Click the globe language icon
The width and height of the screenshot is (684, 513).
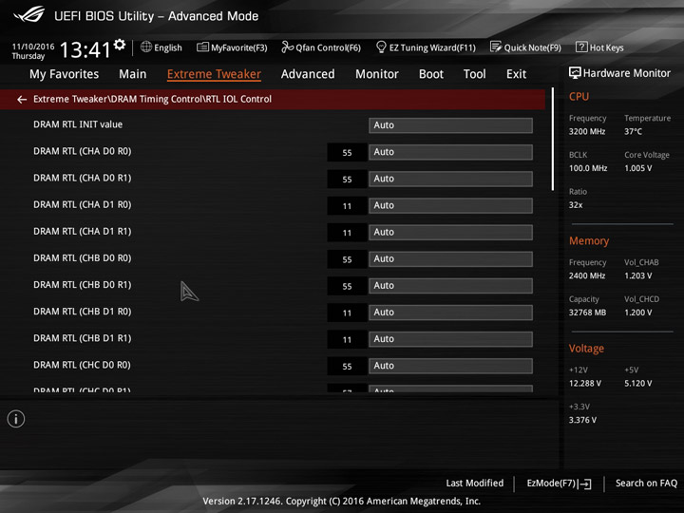point(146,47)
